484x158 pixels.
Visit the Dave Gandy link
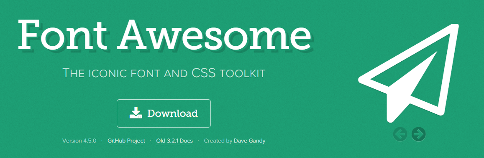click(250, 141)
